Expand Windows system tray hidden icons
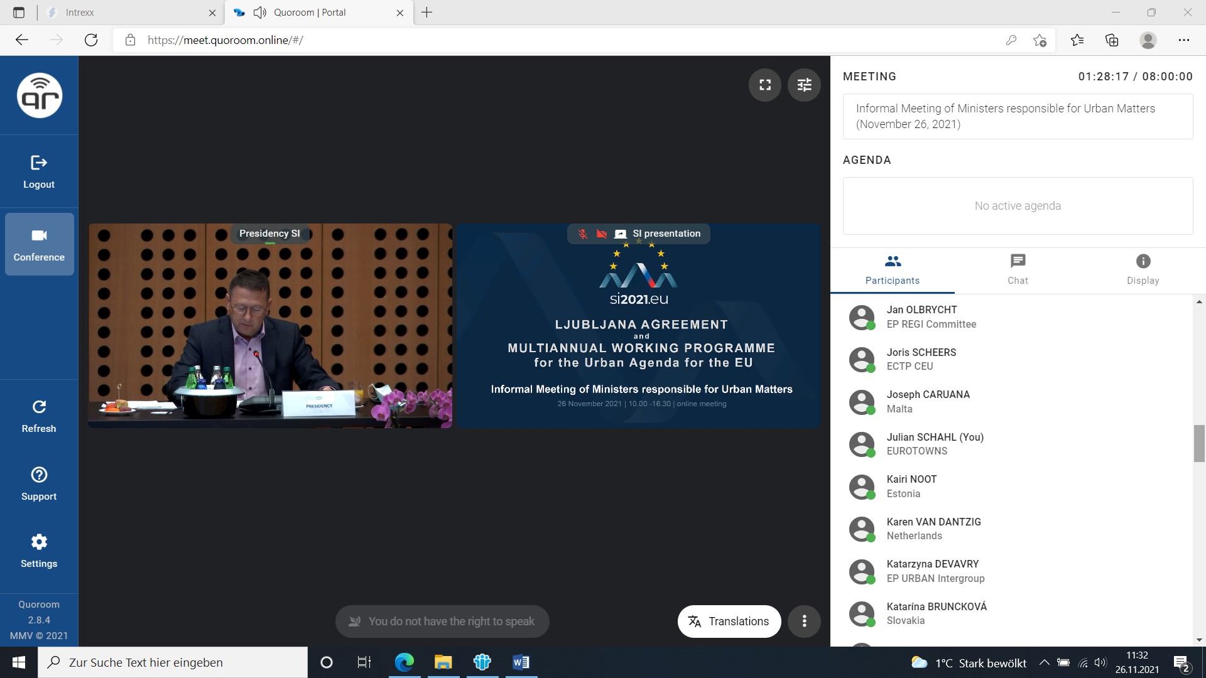 point(1044,662)
